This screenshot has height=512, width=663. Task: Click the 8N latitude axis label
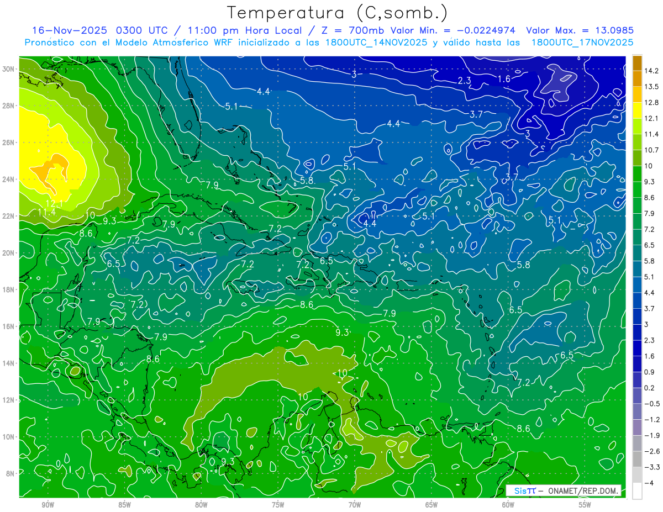[x=10, y=473]
